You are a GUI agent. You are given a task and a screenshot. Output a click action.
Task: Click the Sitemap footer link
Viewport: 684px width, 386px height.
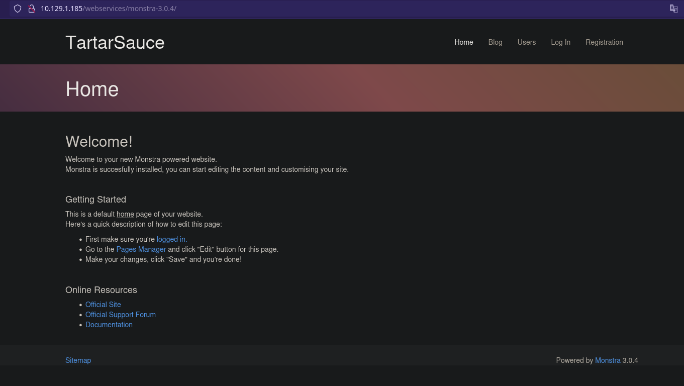78,360
